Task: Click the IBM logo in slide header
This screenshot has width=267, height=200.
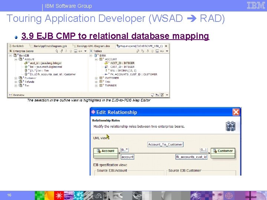Action: (x=256, y=6)
